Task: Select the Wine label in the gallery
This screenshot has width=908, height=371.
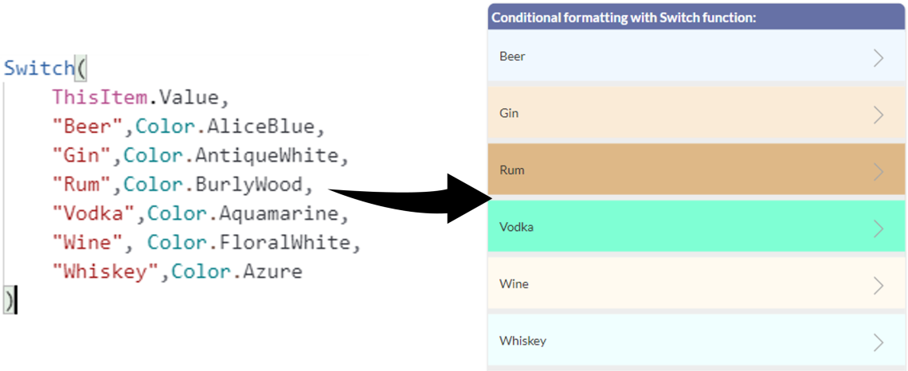Action: coord(514,284)
